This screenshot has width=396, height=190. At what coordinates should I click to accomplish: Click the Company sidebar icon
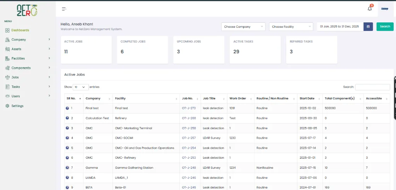pos(7,40)
